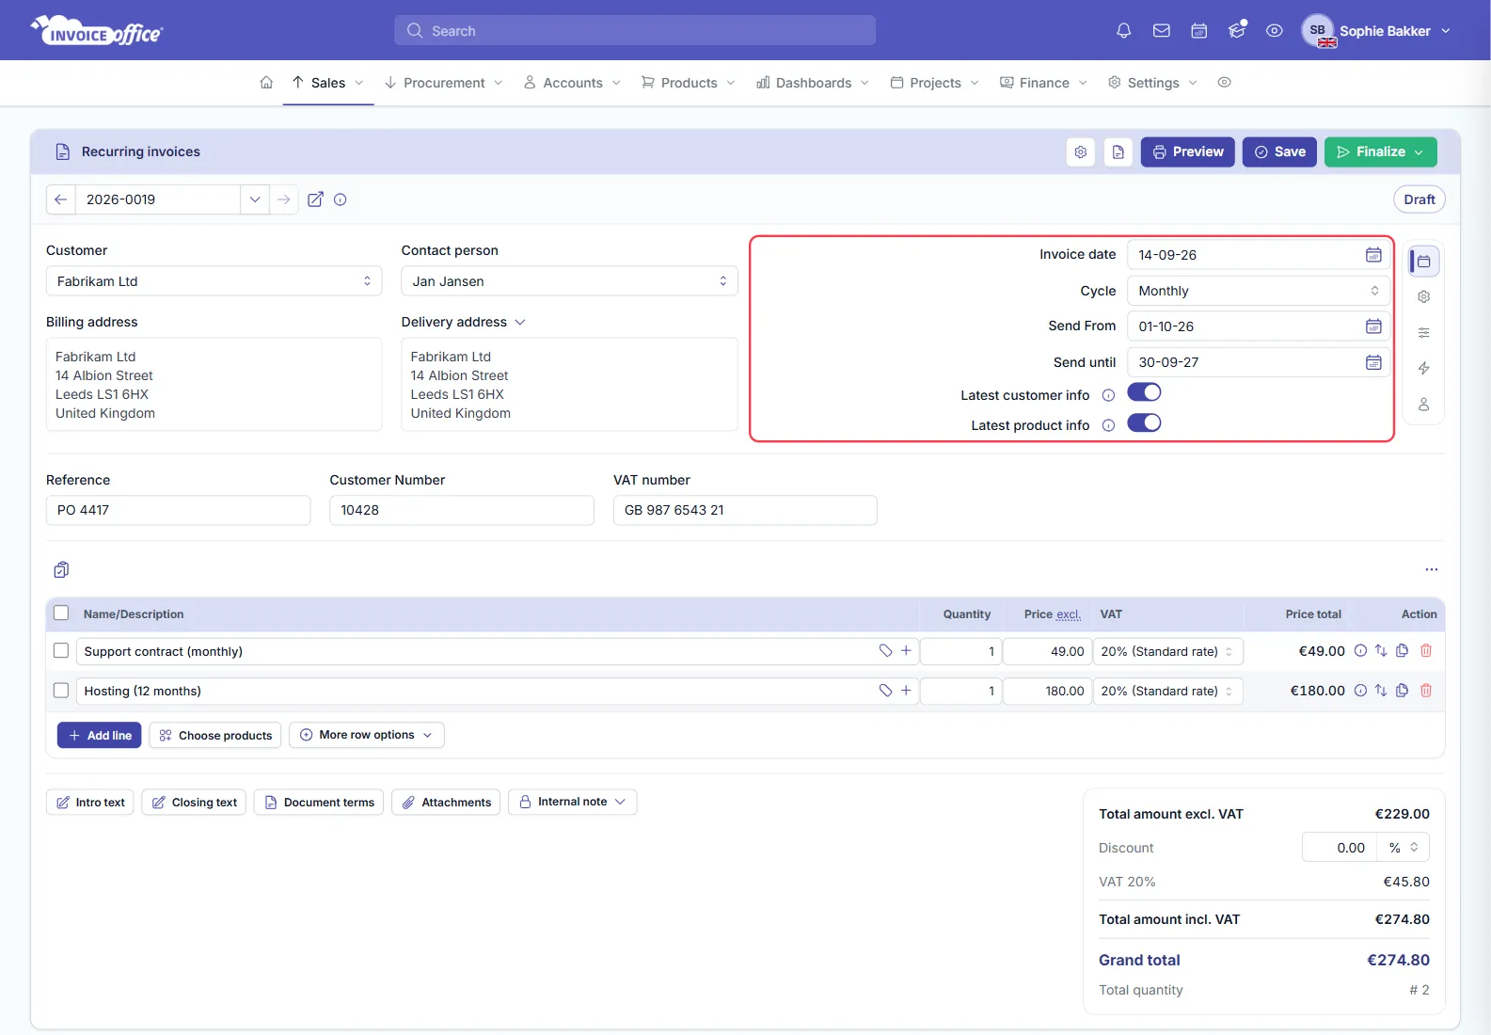
Task: Click the Document terms button
Action: (x=319, y=802)
